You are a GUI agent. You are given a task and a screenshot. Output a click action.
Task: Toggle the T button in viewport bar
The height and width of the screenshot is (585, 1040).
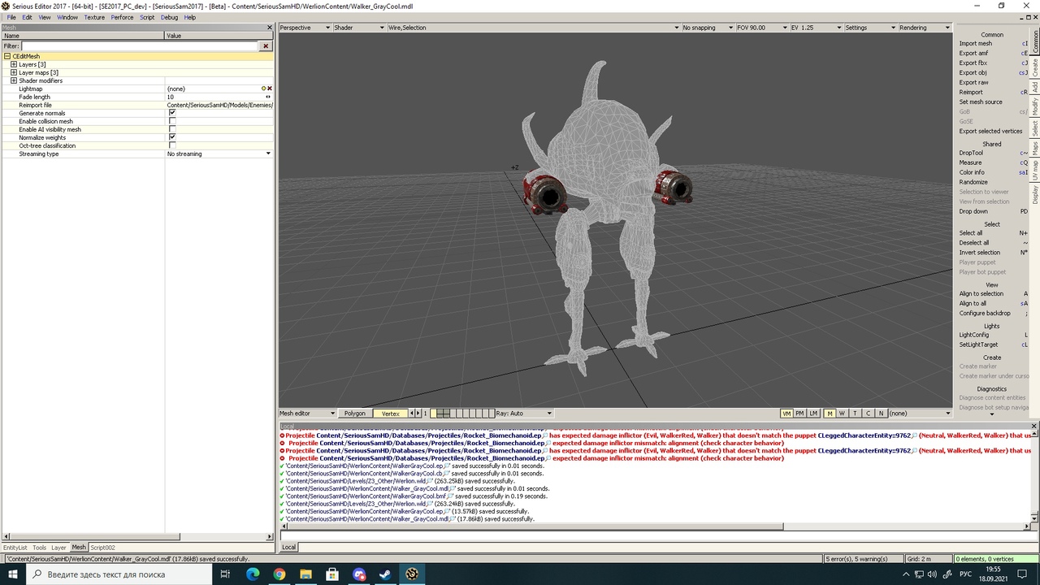855,414
